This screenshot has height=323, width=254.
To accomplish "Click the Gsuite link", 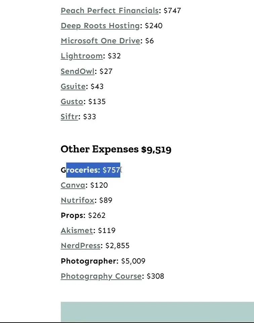I will click(73, 86).
